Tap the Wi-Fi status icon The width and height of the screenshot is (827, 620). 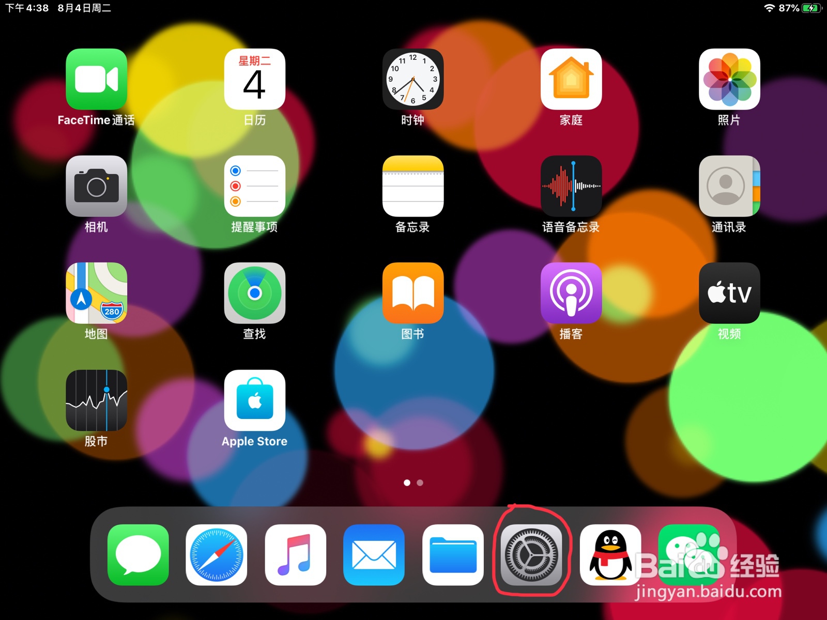tap(769, 8)
